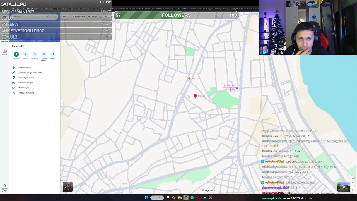
Task: Select the Restoranlar filter chip
Action: click(79, 17)
